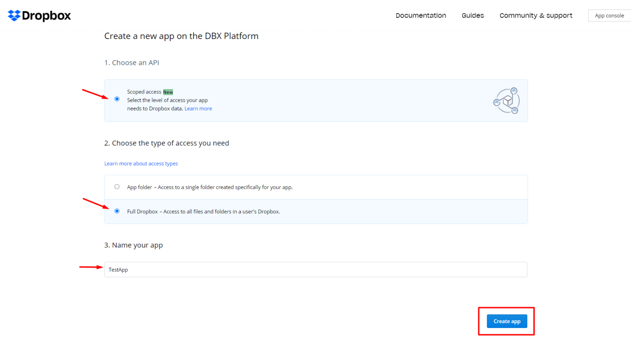The height and width of the screenshot is (344, 631).
Task: Click the Scoped access card area
Action: coord(288,100)
